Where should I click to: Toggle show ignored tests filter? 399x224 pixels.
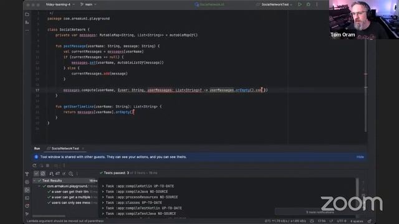click(43, 174)
